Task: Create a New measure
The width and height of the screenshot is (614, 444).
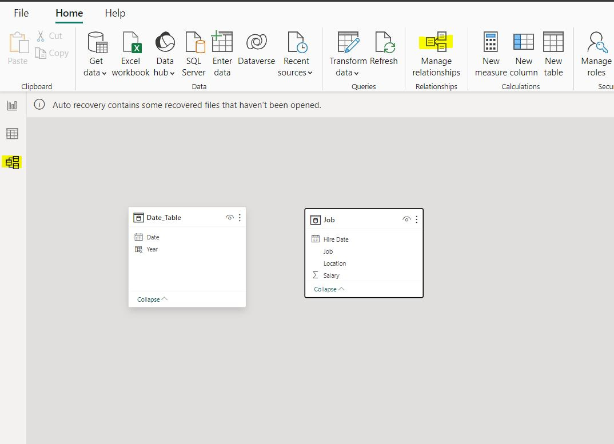Action: coord(491,54)
